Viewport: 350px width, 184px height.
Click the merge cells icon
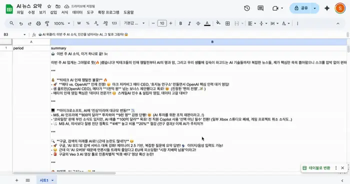(x=236, y=23)
